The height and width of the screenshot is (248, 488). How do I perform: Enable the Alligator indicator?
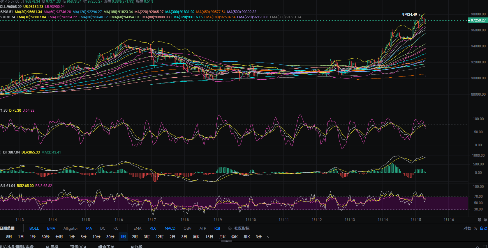click(x=71, y=228)
